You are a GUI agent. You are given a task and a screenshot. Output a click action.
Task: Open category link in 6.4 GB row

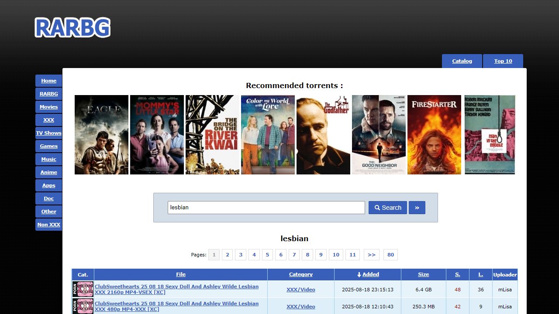301,290
